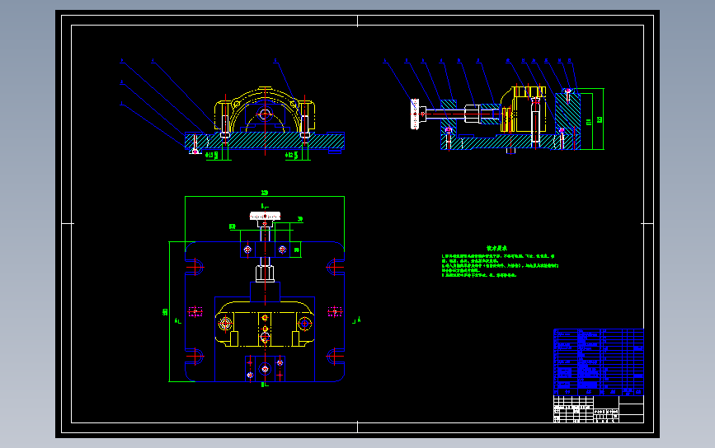The height and width of the screenshot is (448, 715).
Task: Select the hex nut in the side section view
Action: pos(472,114)
